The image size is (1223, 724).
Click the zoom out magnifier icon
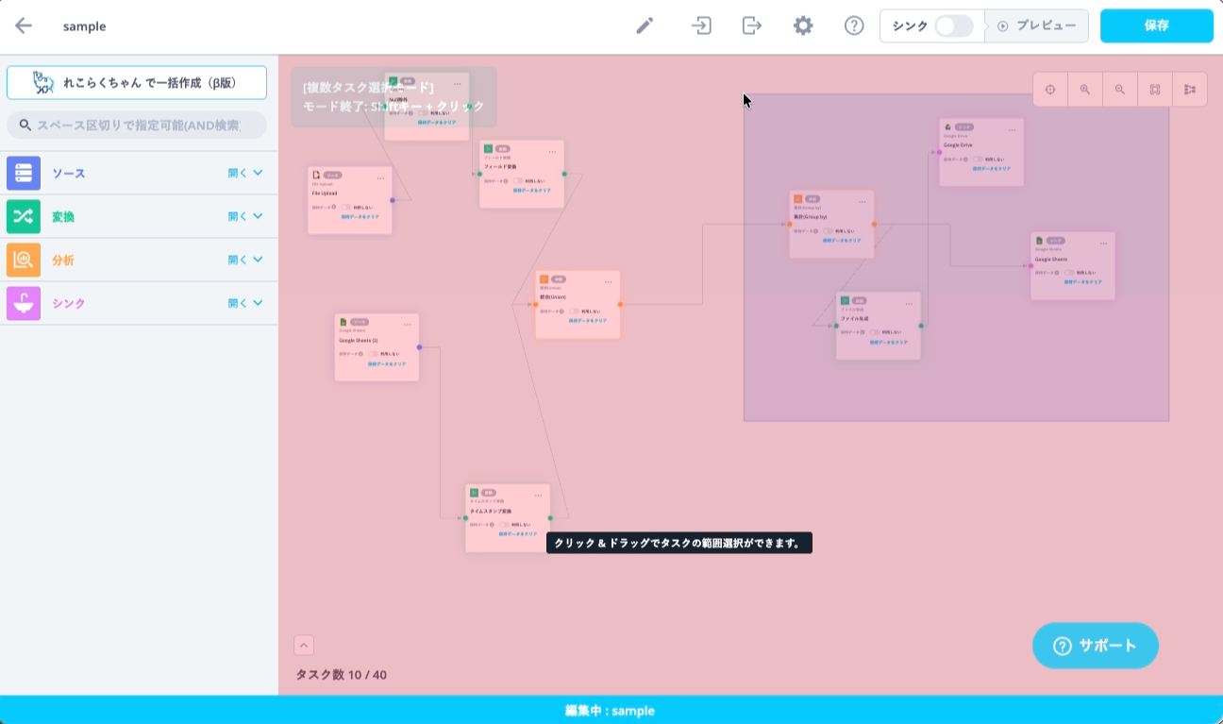[x=1120, y=90]
